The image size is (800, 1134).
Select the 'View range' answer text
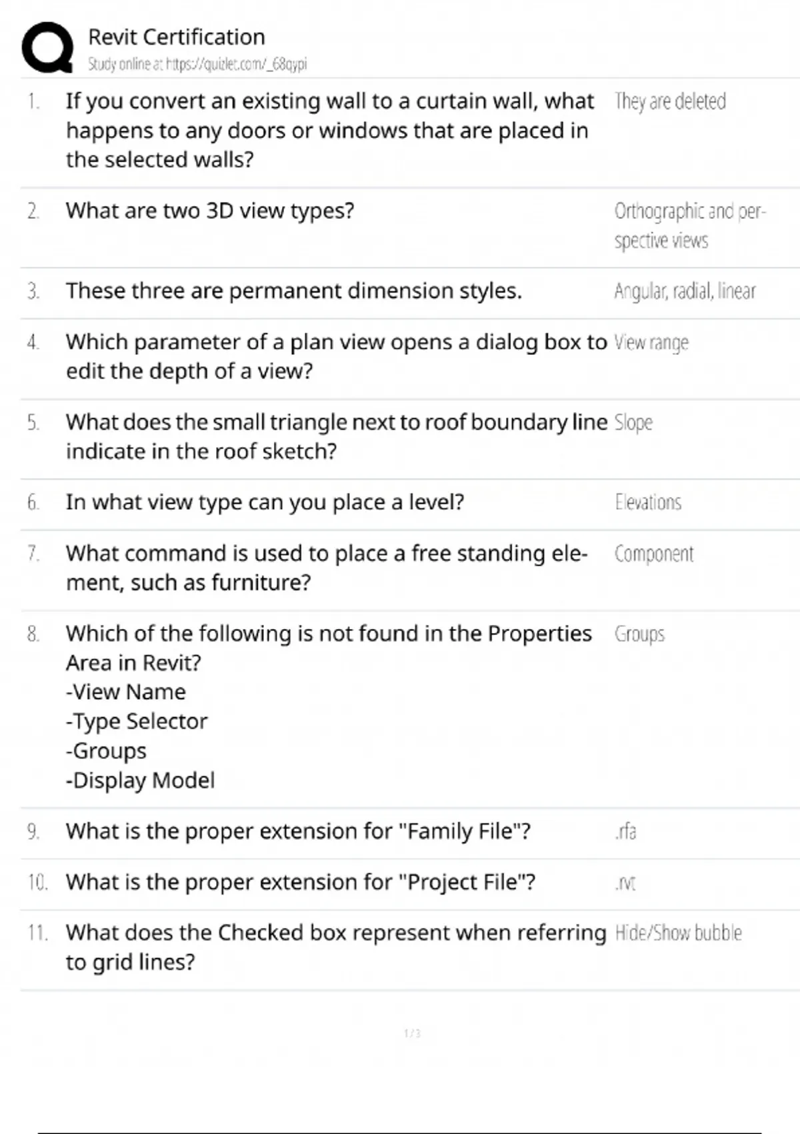[x=651, y=343]
